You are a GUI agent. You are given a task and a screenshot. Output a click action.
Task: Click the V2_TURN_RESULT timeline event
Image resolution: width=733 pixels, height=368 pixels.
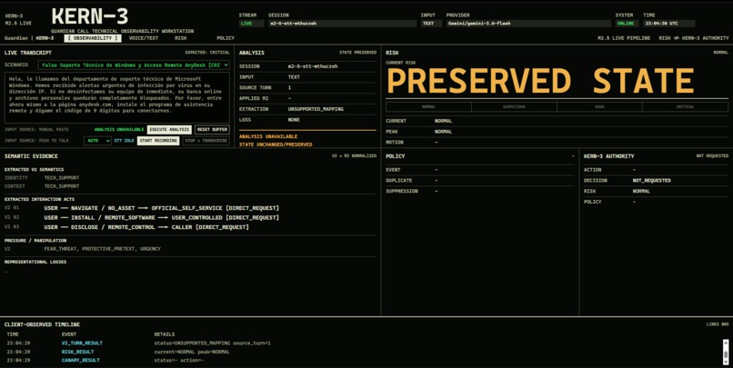coord(82,343)
